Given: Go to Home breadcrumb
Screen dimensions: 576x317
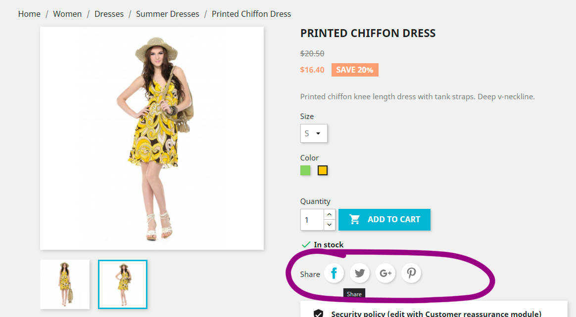Looking at the screenshot, I should pyautogui.click(x=29, y=14).
